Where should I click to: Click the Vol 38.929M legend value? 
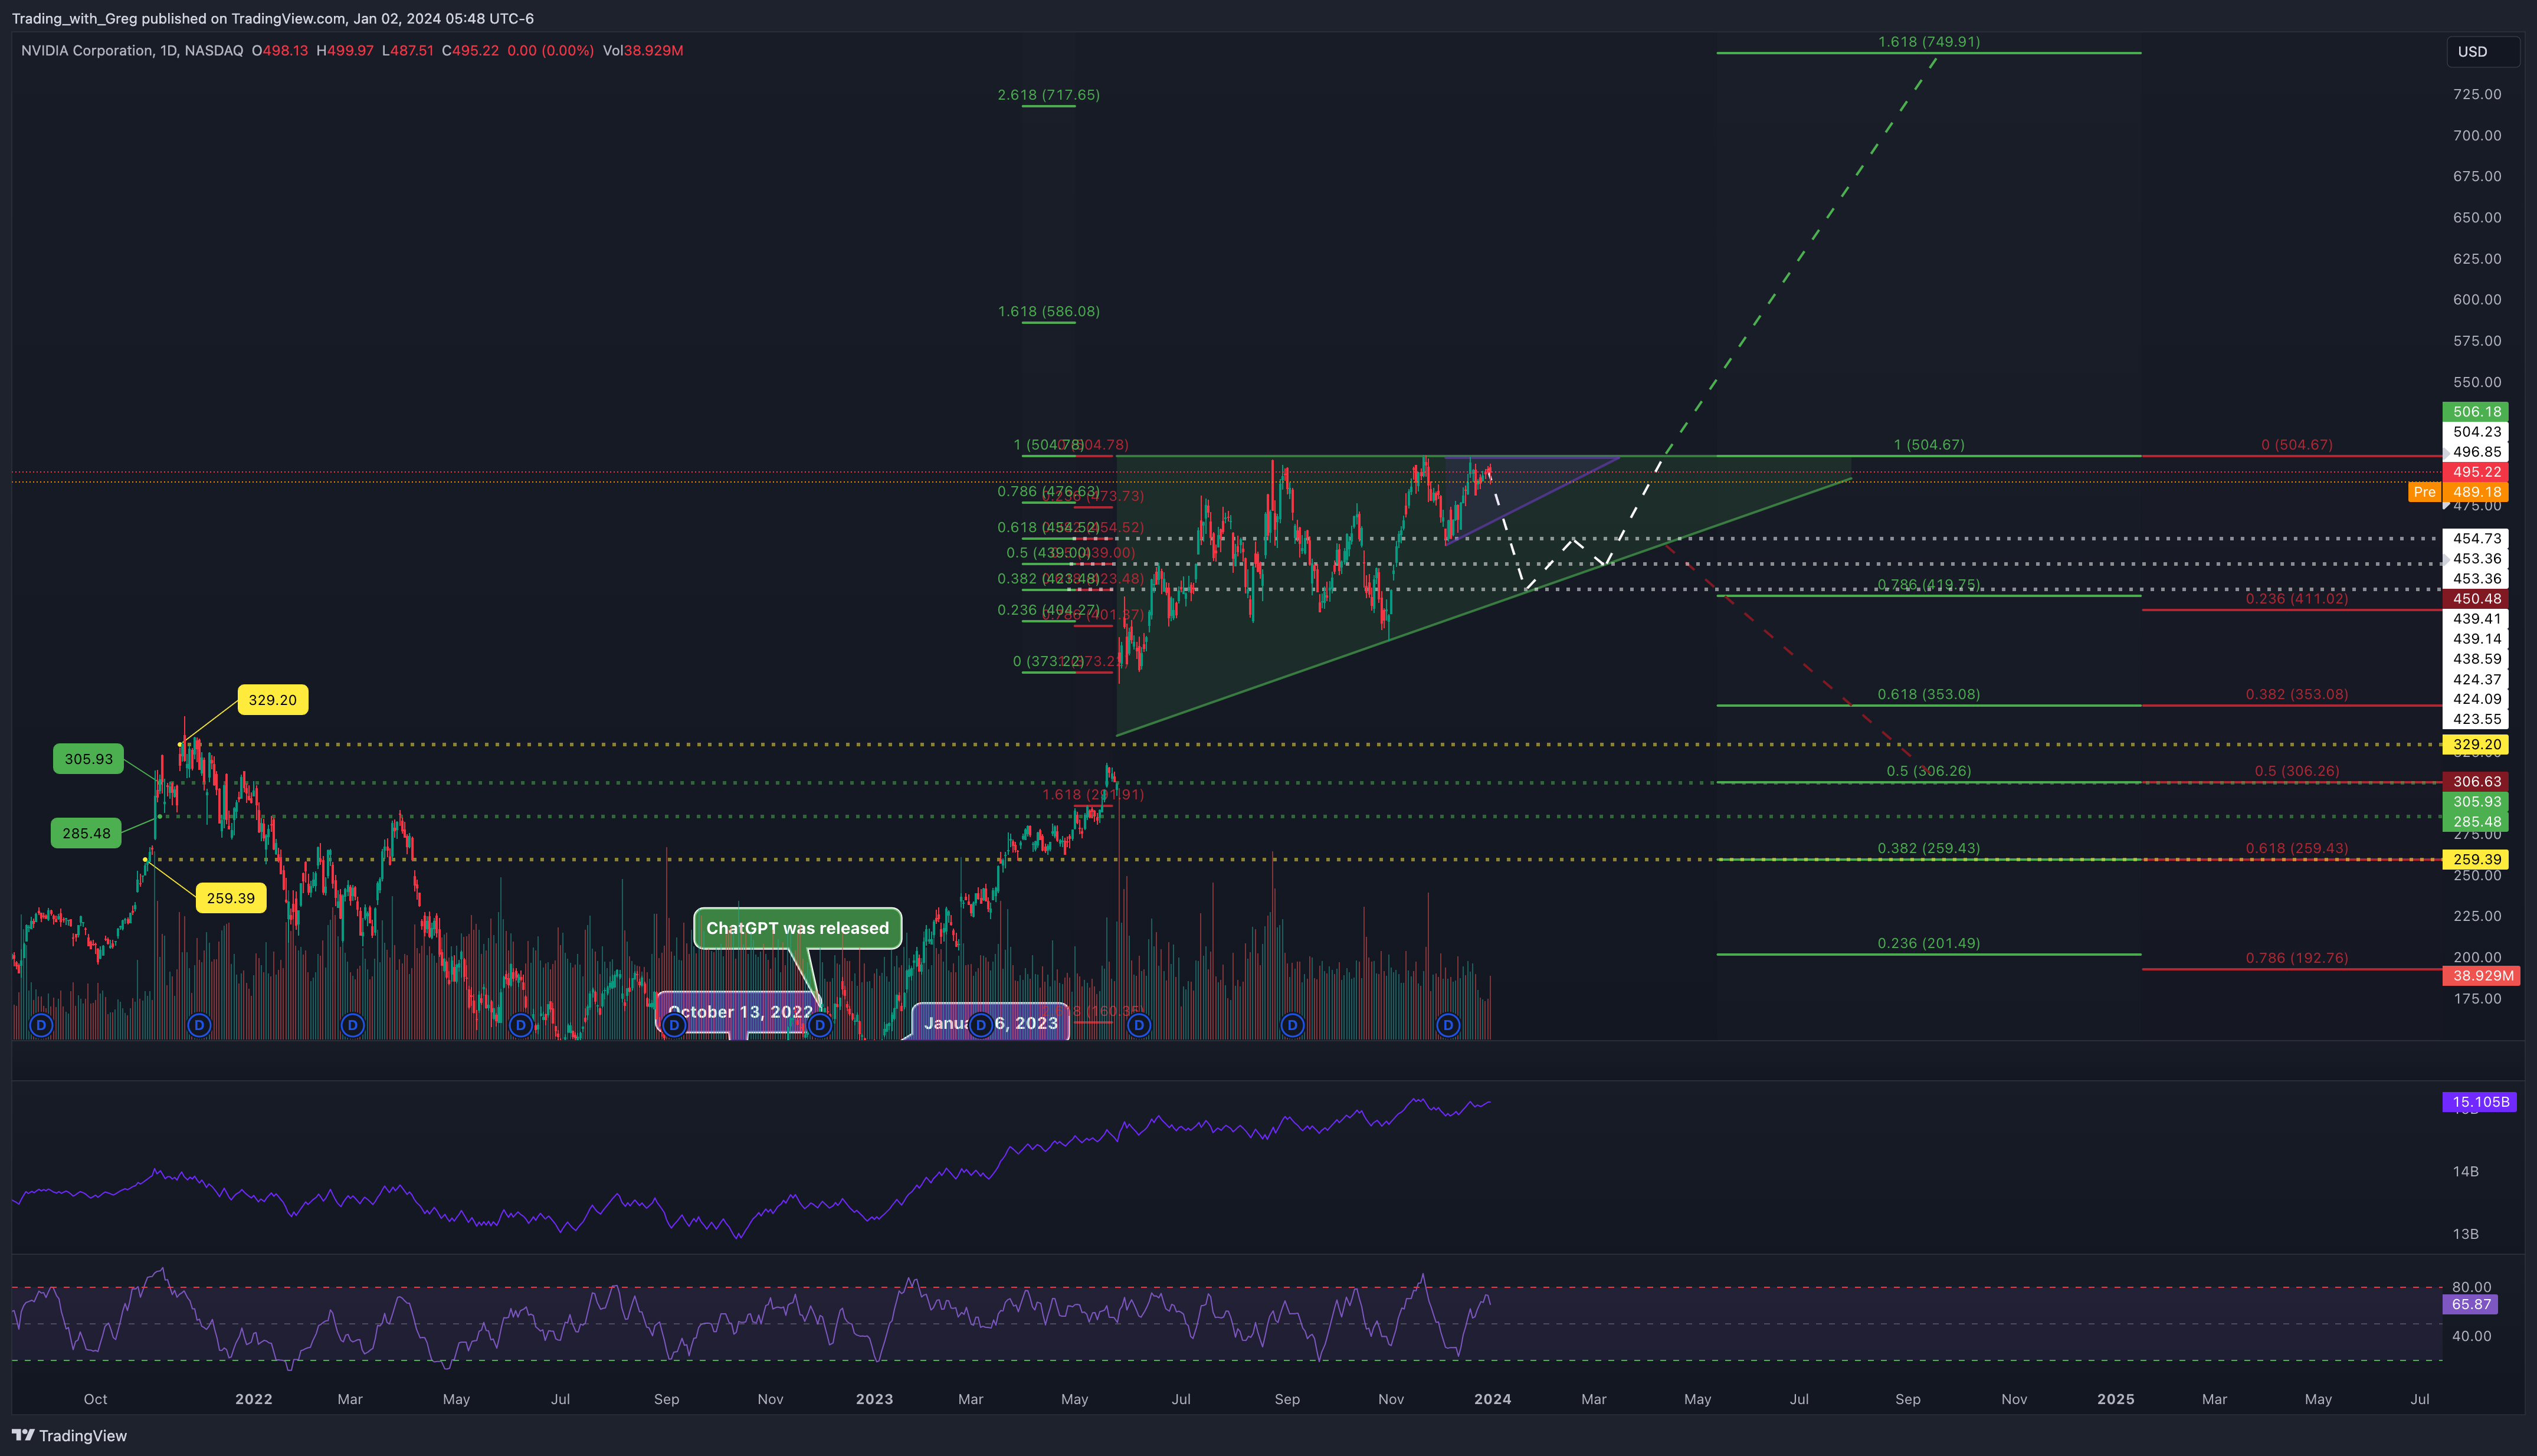(643, 50)
